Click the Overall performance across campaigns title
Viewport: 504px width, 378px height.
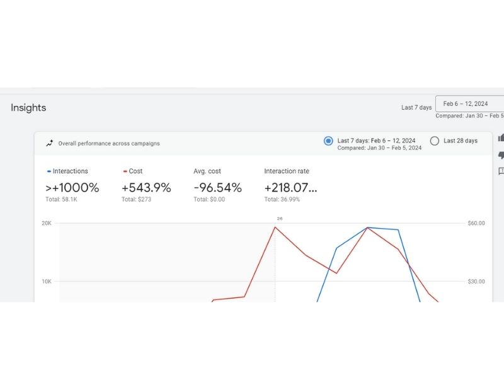[x=109, y=144]
